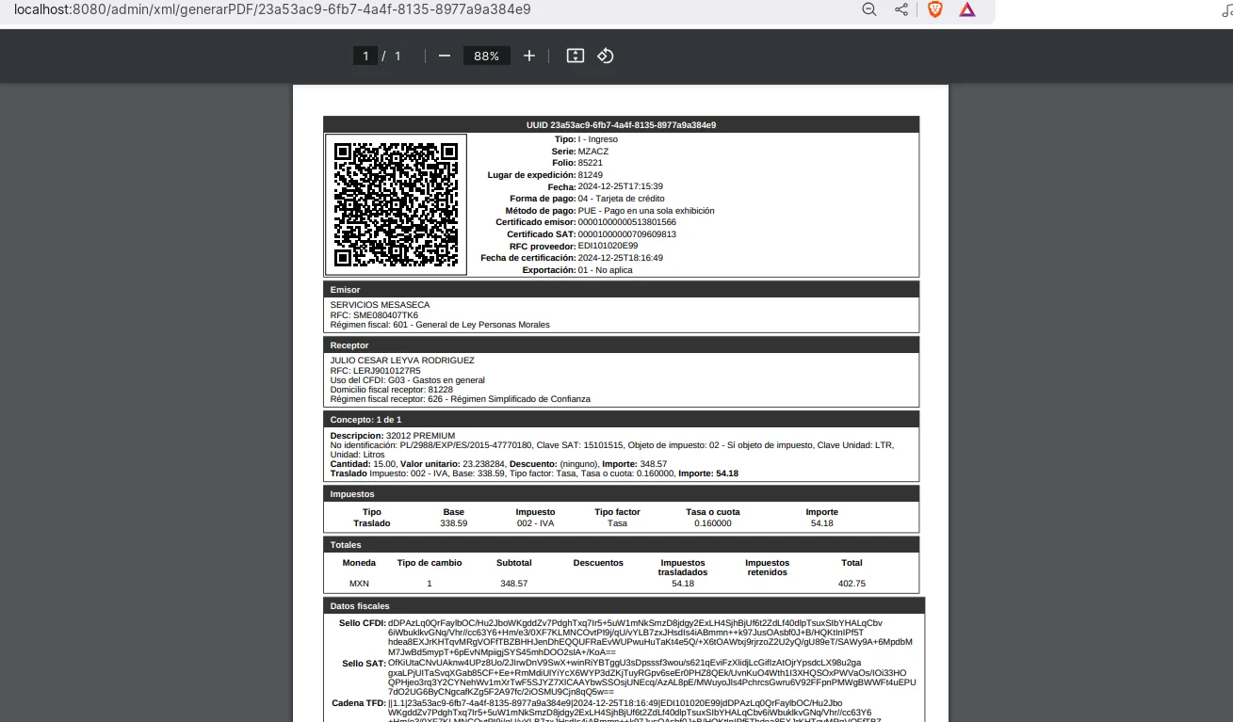
Task: Click the Emisor section header
Action: 621,289
